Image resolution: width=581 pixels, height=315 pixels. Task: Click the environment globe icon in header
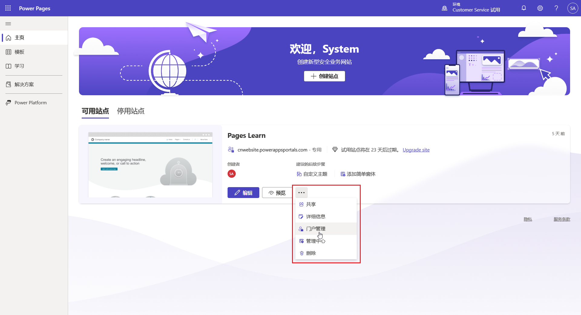coord(445,8)
